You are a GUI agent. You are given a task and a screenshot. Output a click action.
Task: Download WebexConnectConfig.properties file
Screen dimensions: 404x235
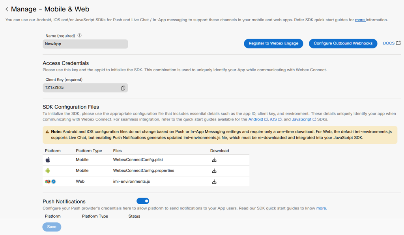tap(214, 170)
